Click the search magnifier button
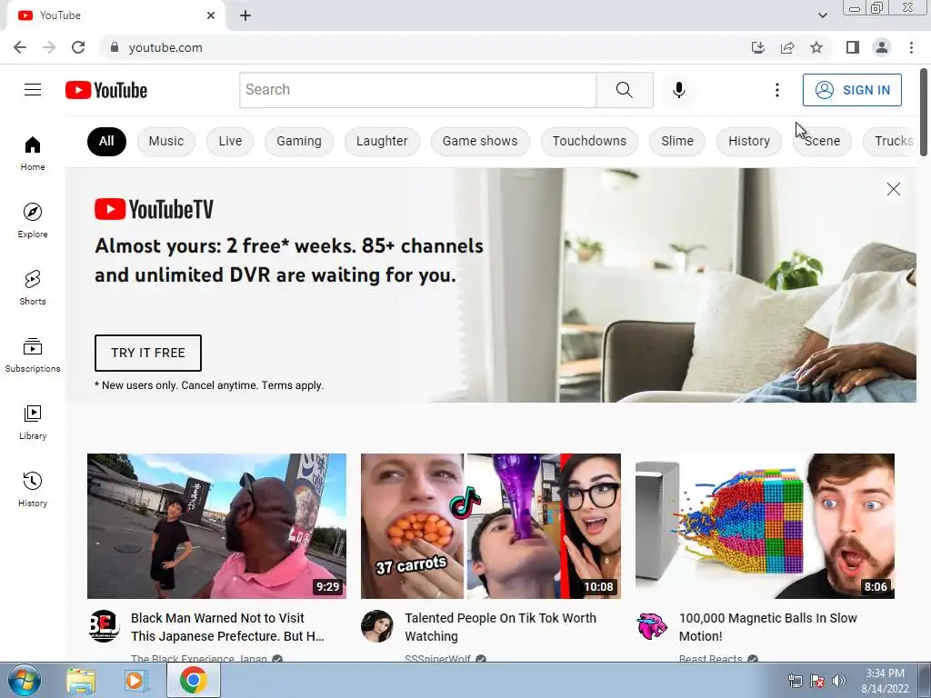 tap(624, 90)
